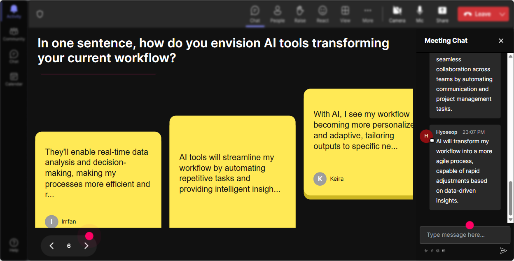Click Irrfan's avatar on the note
The height and width of the screenshot is (261, 514).
[x=51, y=221]
